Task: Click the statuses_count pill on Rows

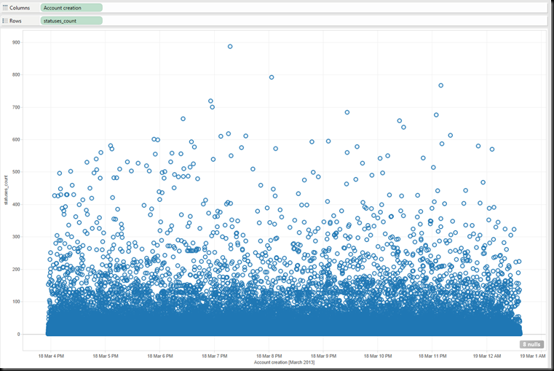Action: pyautogui.click(x=71, y=21)
